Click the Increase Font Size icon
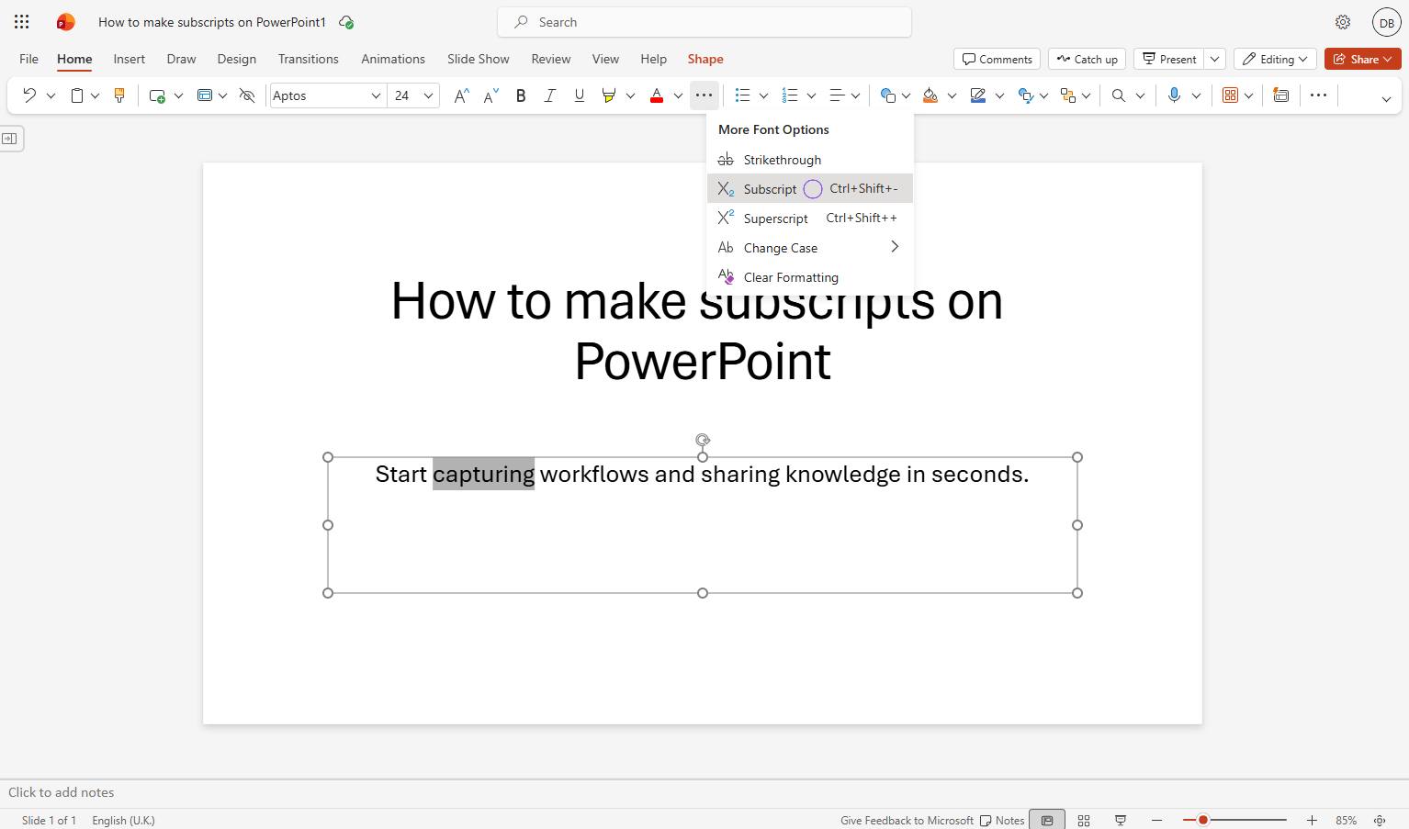Viewport: 1409px width, 829px height. 461,95
